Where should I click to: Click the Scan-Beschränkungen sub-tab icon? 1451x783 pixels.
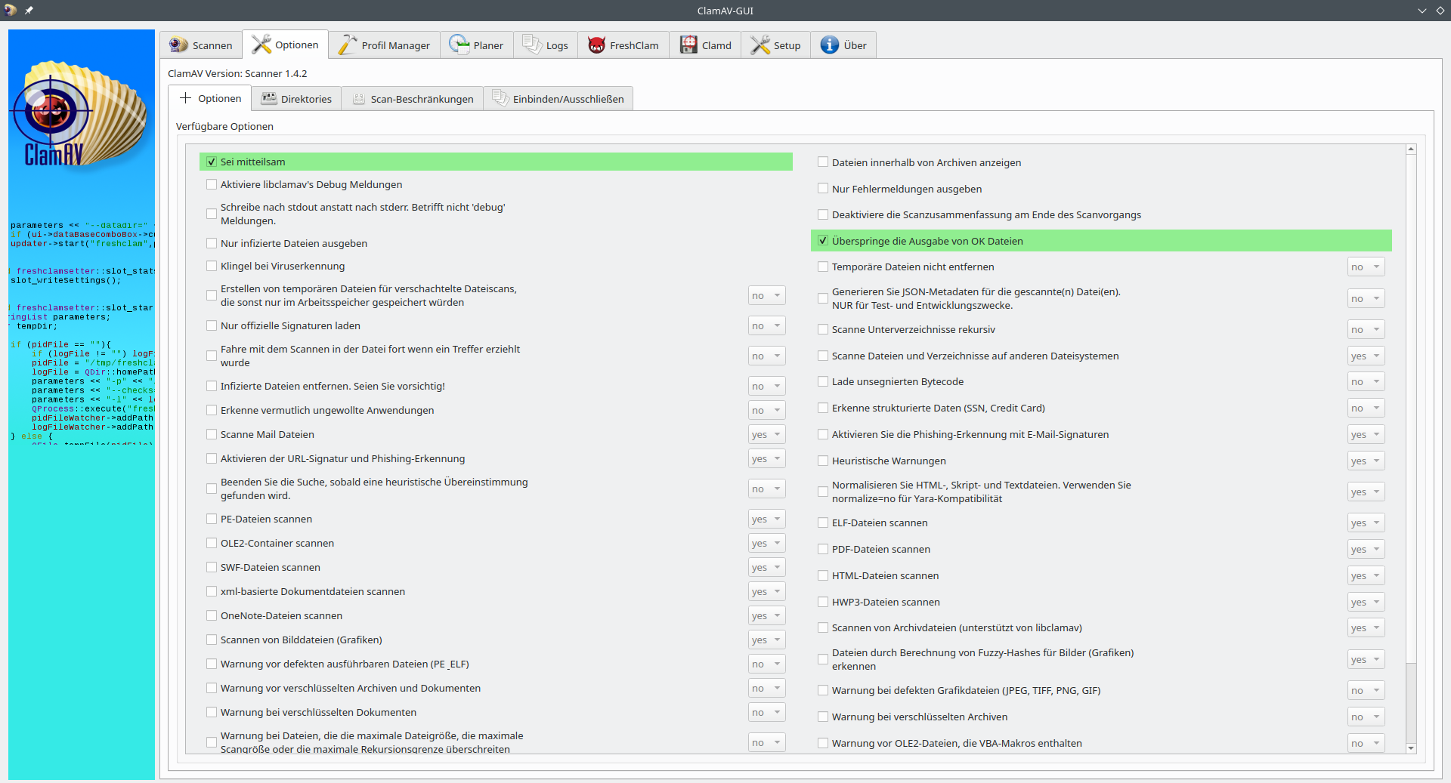359,99
